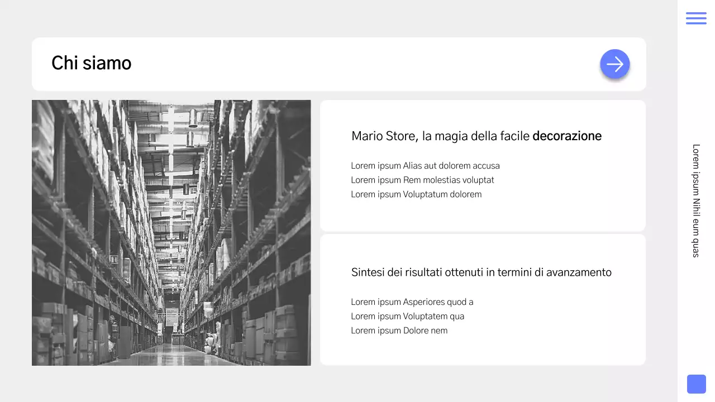Click 'Lorem ipsum Voluptatem qua' list item
The image size is (715, 402).
click(x=408, y=316)
